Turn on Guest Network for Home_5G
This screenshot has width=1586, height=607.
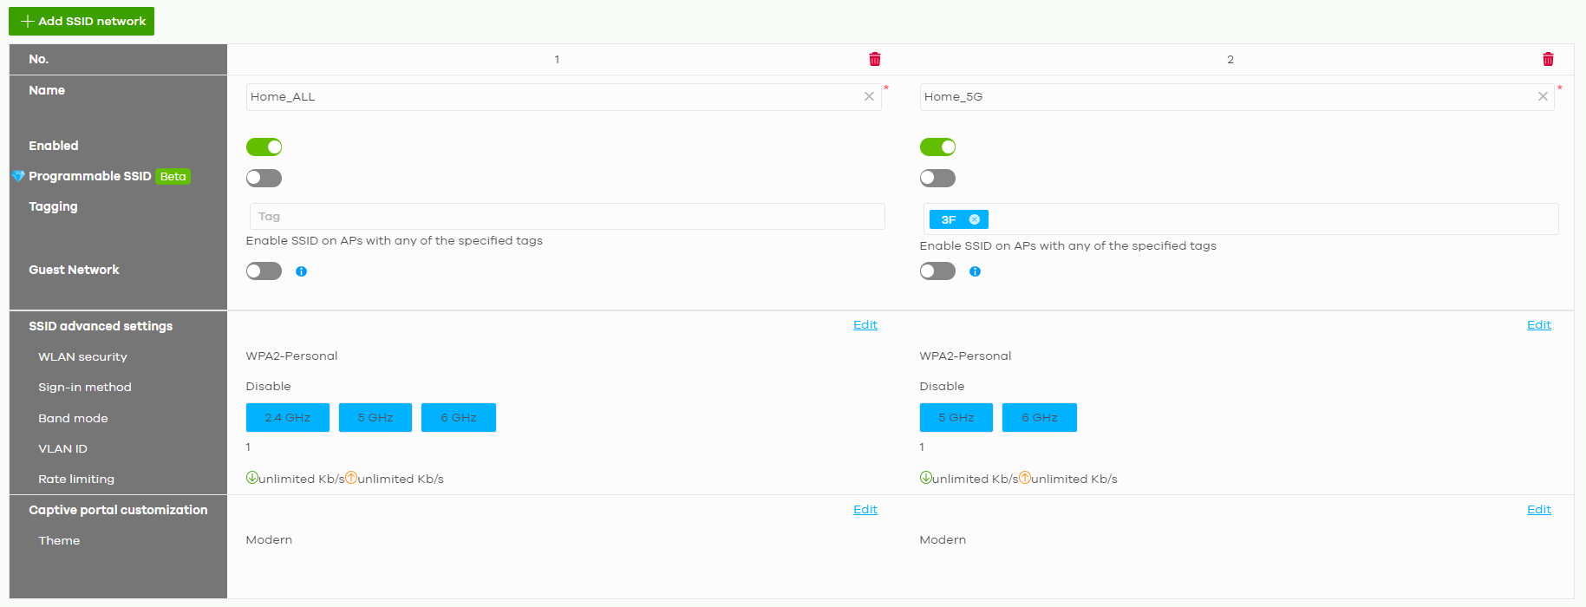[x=937, y=271]
